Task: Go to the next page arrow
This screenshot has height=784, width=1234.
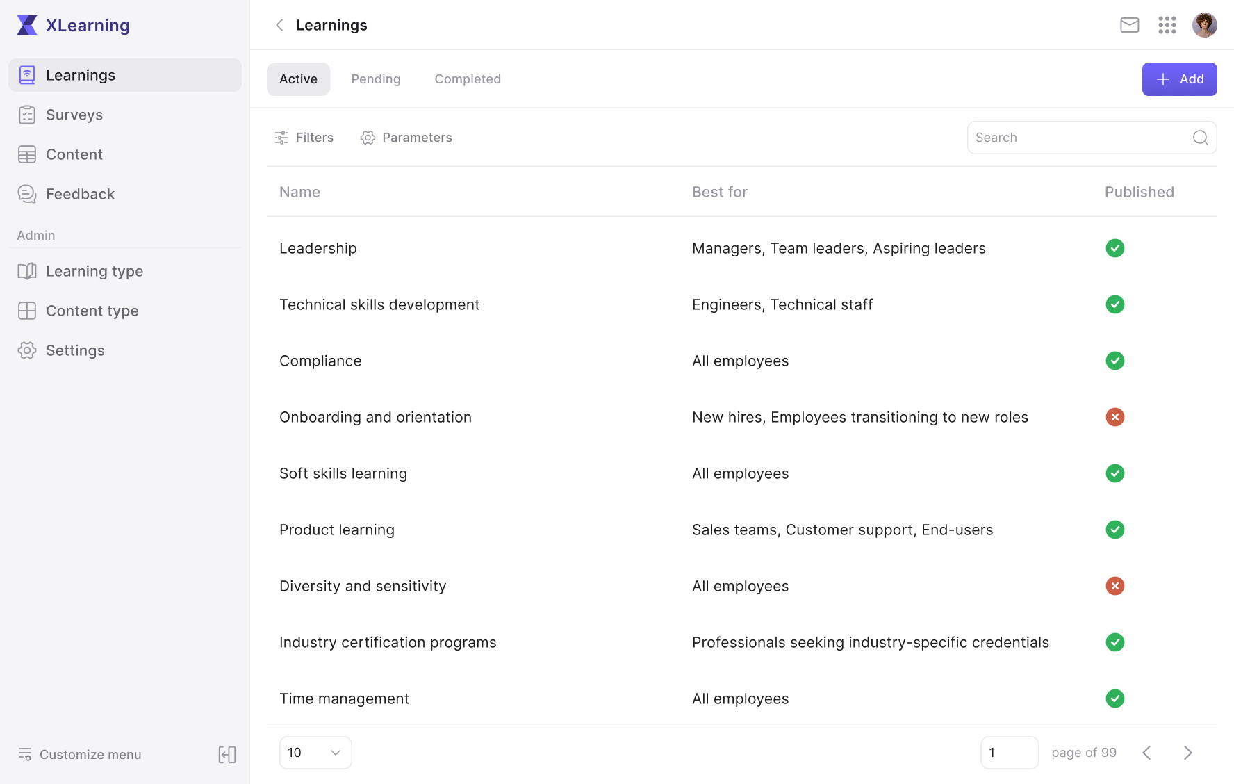Action: click(x=1187, y=753)
